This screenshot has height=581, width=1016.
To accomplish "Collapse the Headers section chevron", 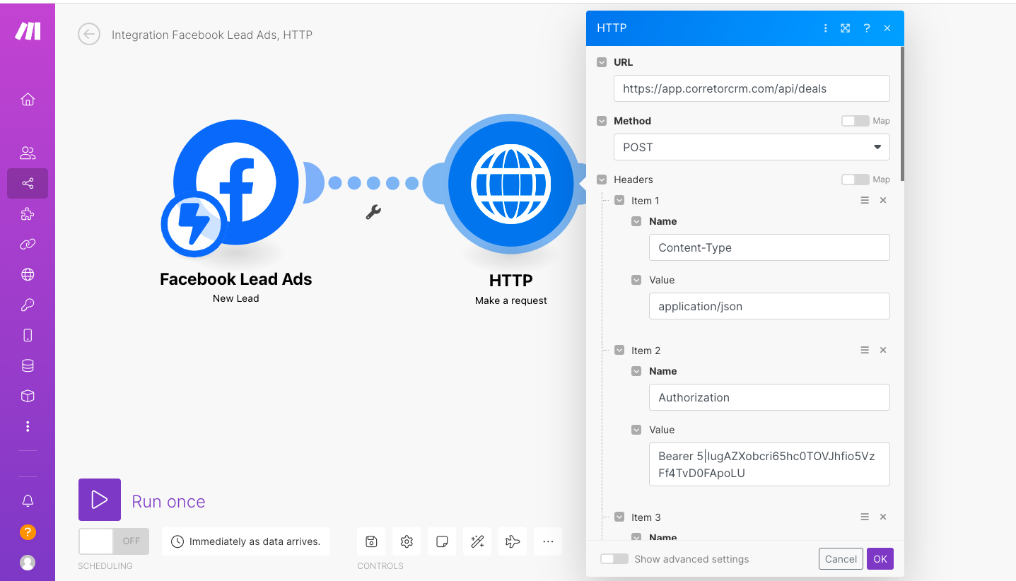I will [602, 180].
